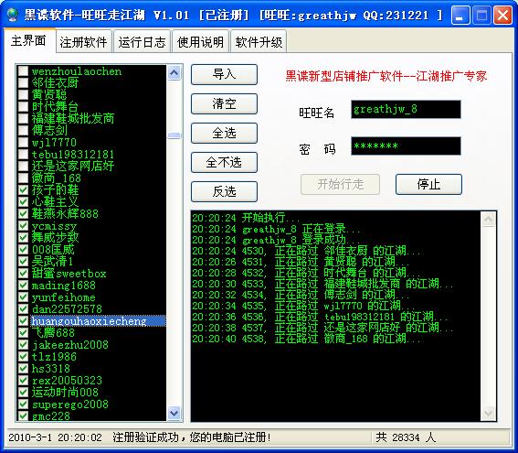Click the globe app icon in title bar
Image resolution: width=518 pixels, height=453 pixels.
[13, 15]
